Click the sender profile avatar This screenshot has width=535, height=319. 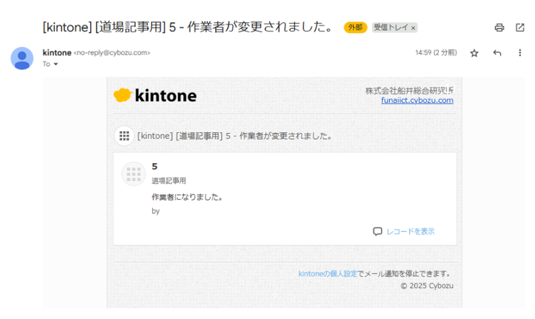point(22,59)
